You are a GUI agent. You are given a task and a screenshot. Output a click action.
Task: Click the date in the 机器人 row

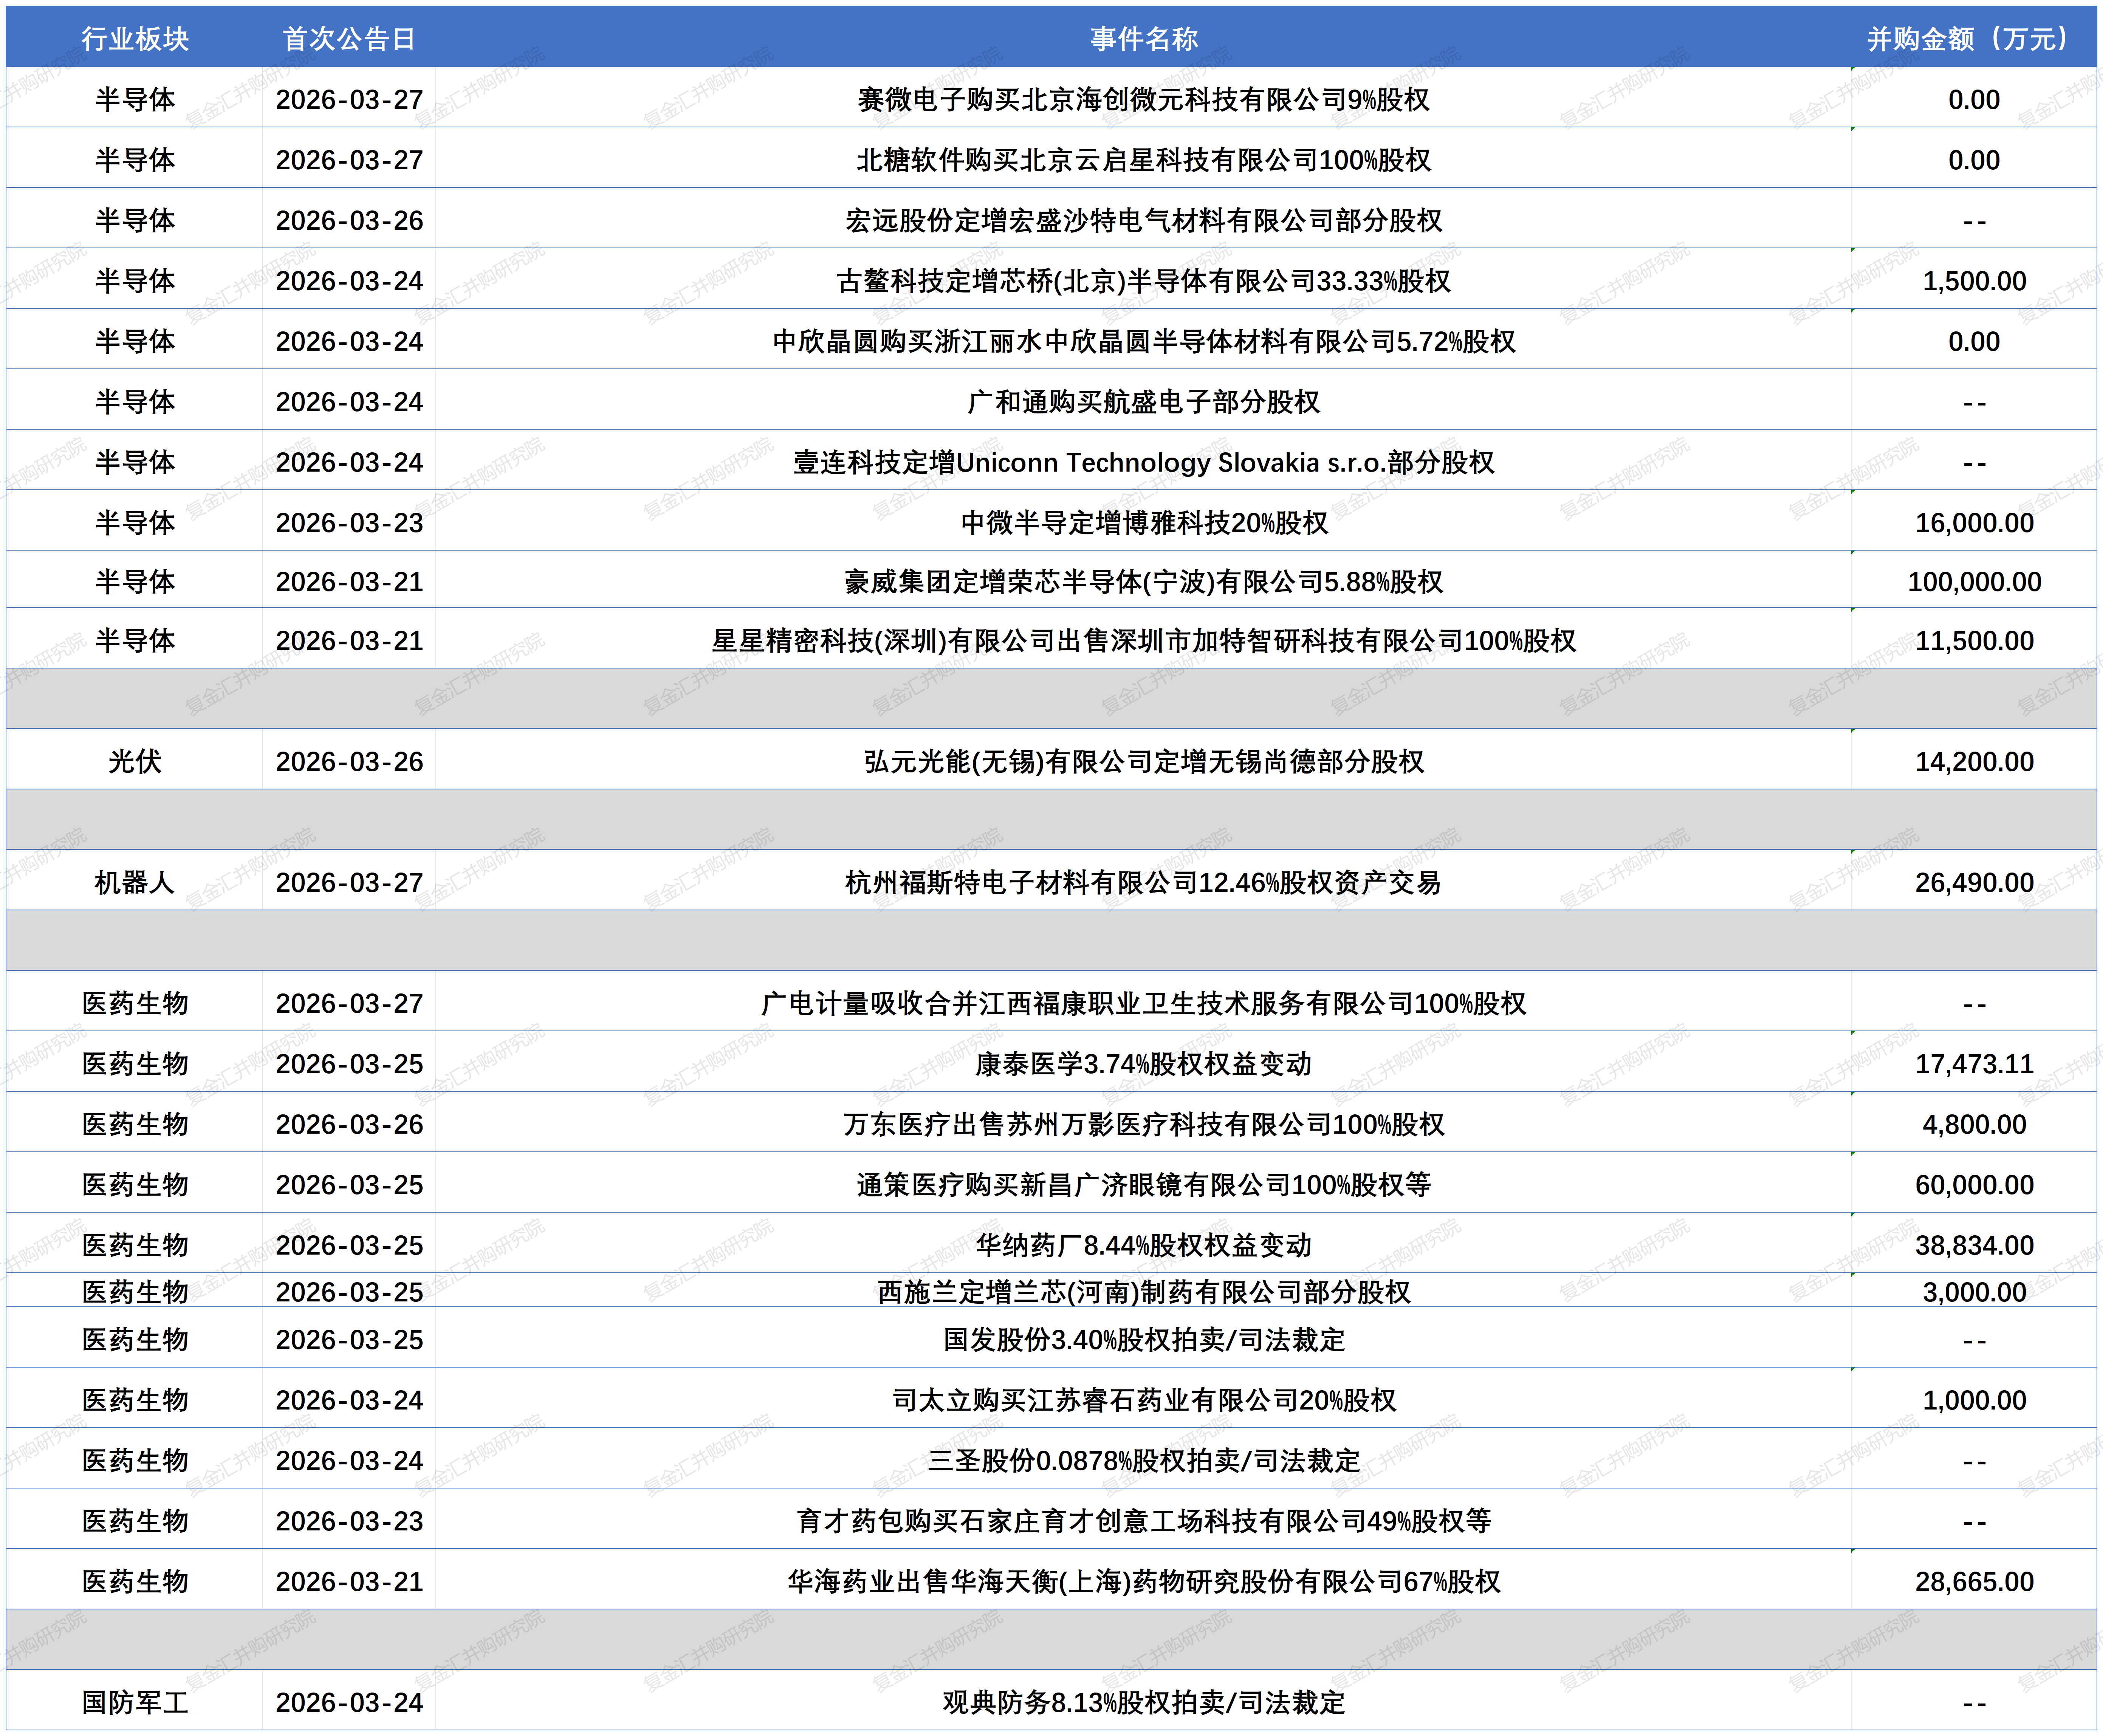[349, 883]
